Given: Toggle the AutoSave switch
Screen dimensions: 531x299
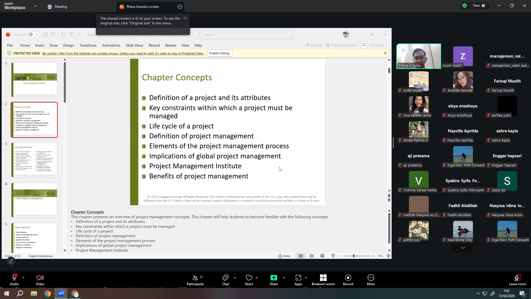Looking at the screenshot, I should click(x=34, y=34).
